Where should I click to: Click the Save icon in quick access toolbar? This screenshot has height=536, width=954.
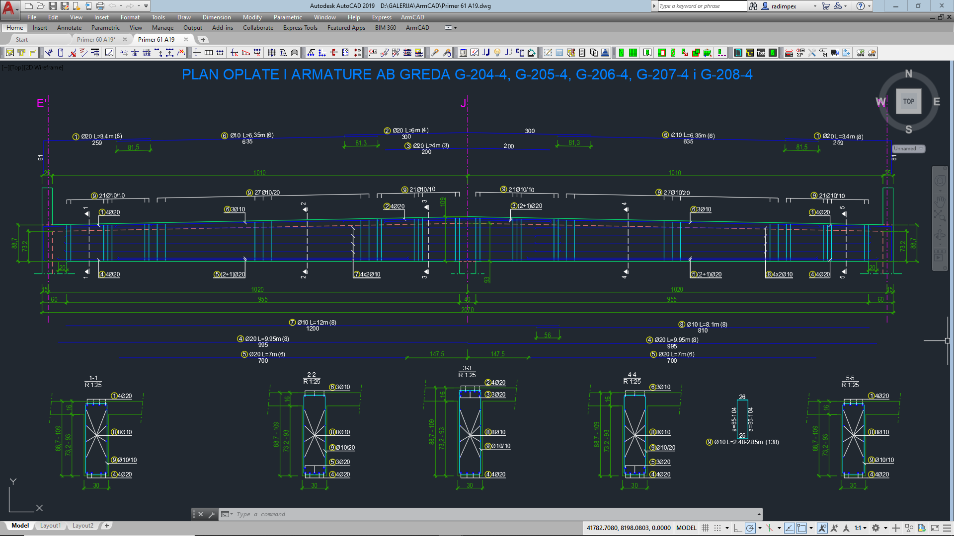coord(53,6)
